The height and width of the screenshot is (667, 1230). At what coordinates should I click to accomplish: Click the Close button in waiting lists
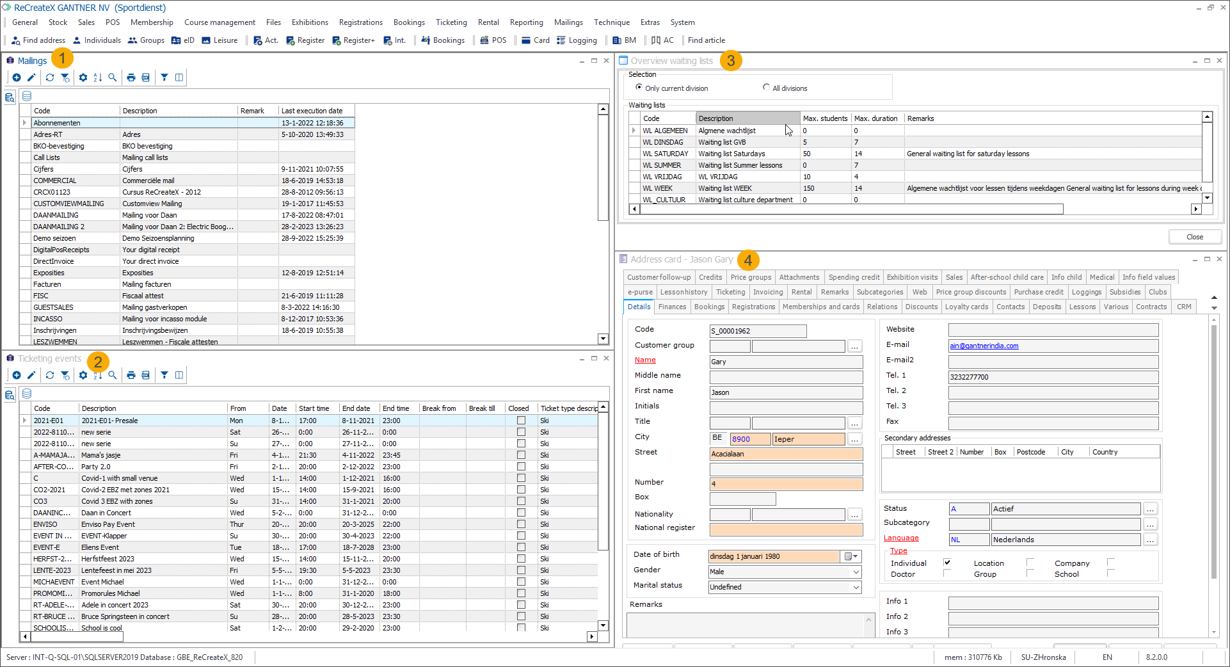tap(1194, 237)
